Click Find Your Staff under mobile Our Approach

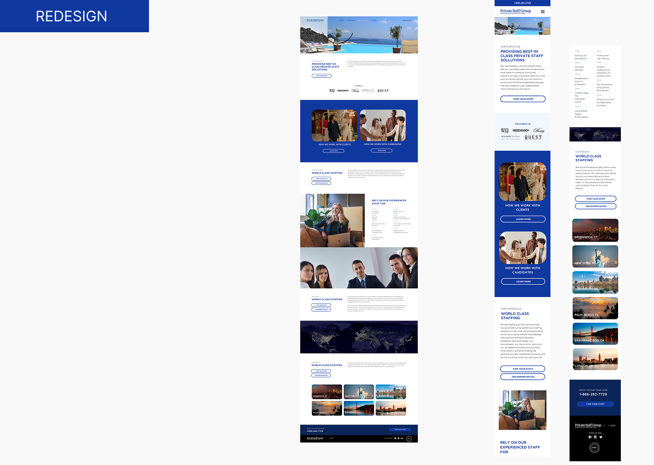(x=523, y=369)
